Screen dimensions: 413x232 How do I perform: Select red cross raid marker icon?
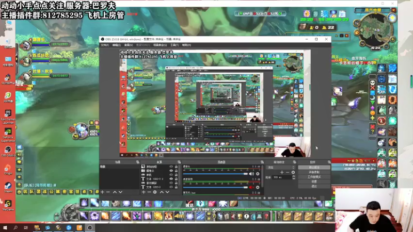point(372,88)
